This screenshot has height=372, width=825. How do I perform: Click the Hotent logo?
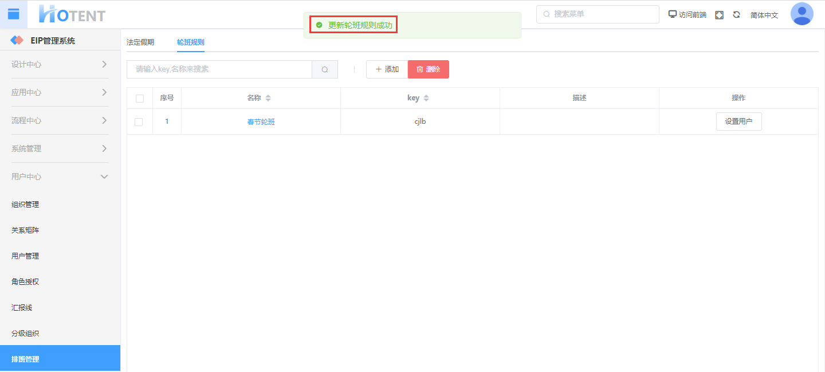(72, 14)
